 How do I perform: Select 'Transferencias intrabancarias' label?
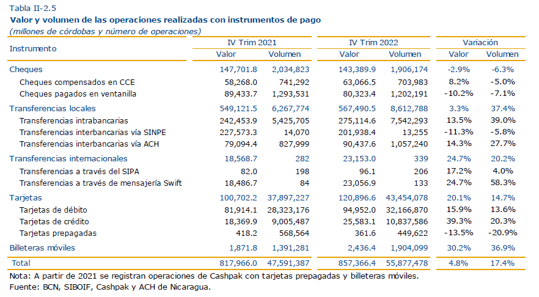[x=73, y=120]
